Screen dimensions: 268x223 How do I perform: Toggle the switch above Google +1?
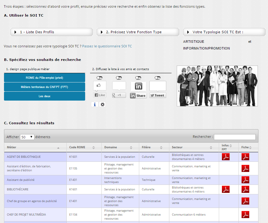click(119, 78)
